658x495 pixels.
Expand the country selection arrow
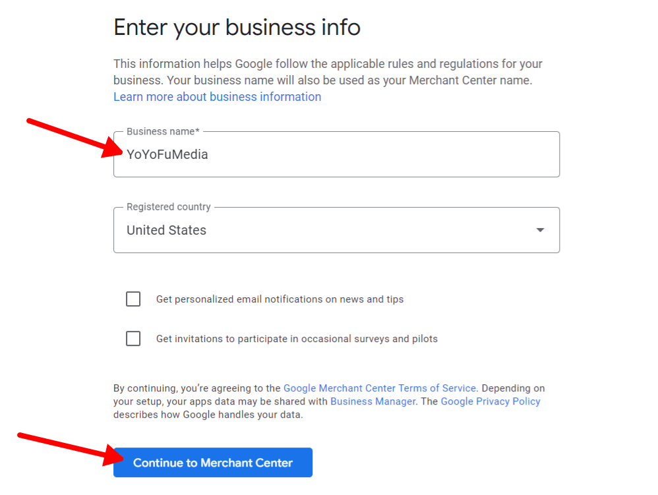(x=540, y=230)
